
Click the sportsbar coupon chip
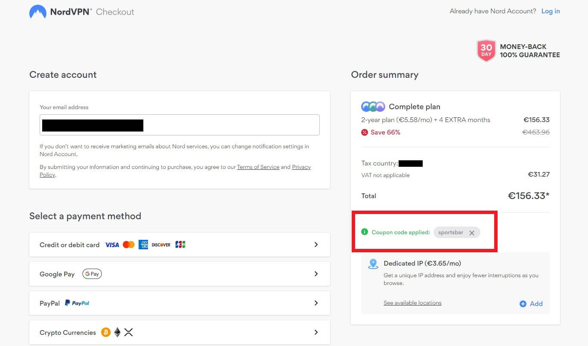(457, 233)
